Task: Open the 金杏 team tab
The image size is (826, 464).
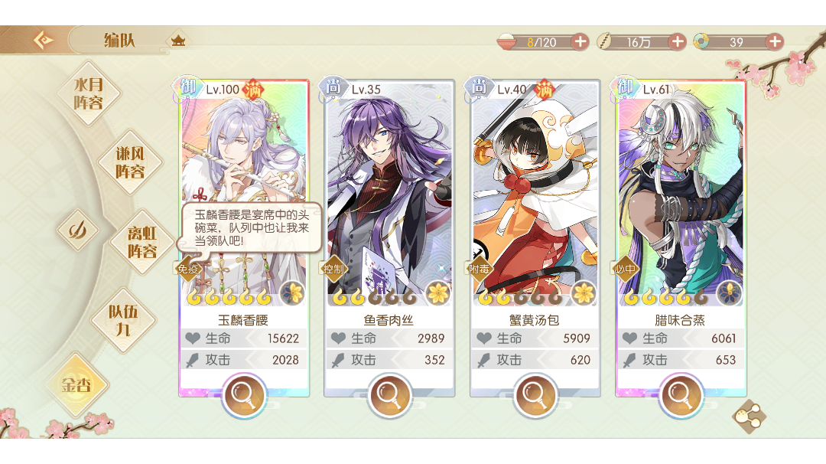Action: click(x=77, y=385)
